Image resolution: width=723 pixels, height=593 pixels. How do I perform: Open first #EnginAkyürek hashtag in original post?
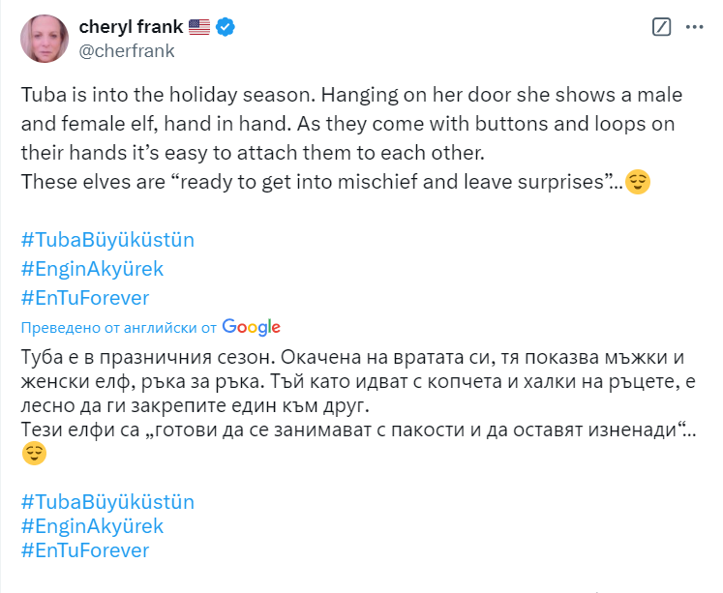click(x=91, y=268)
